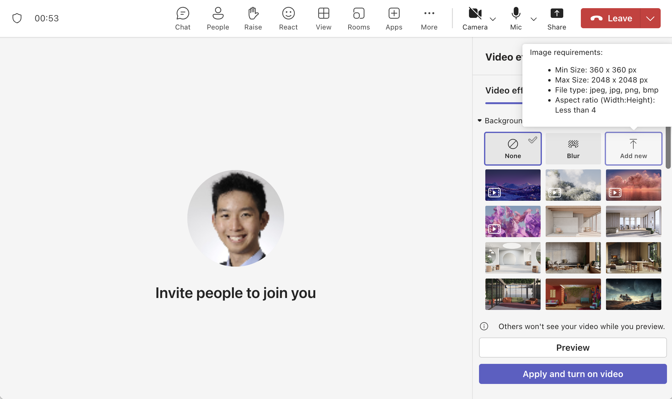Image resolution: width=672 pixels, height=399 pixels.
Task: Click the meeting security shield icon
Action: click(17, 18)
